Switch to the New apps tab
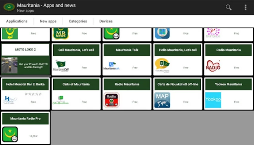This screenshot has width=254, height=145. [48, 21]
